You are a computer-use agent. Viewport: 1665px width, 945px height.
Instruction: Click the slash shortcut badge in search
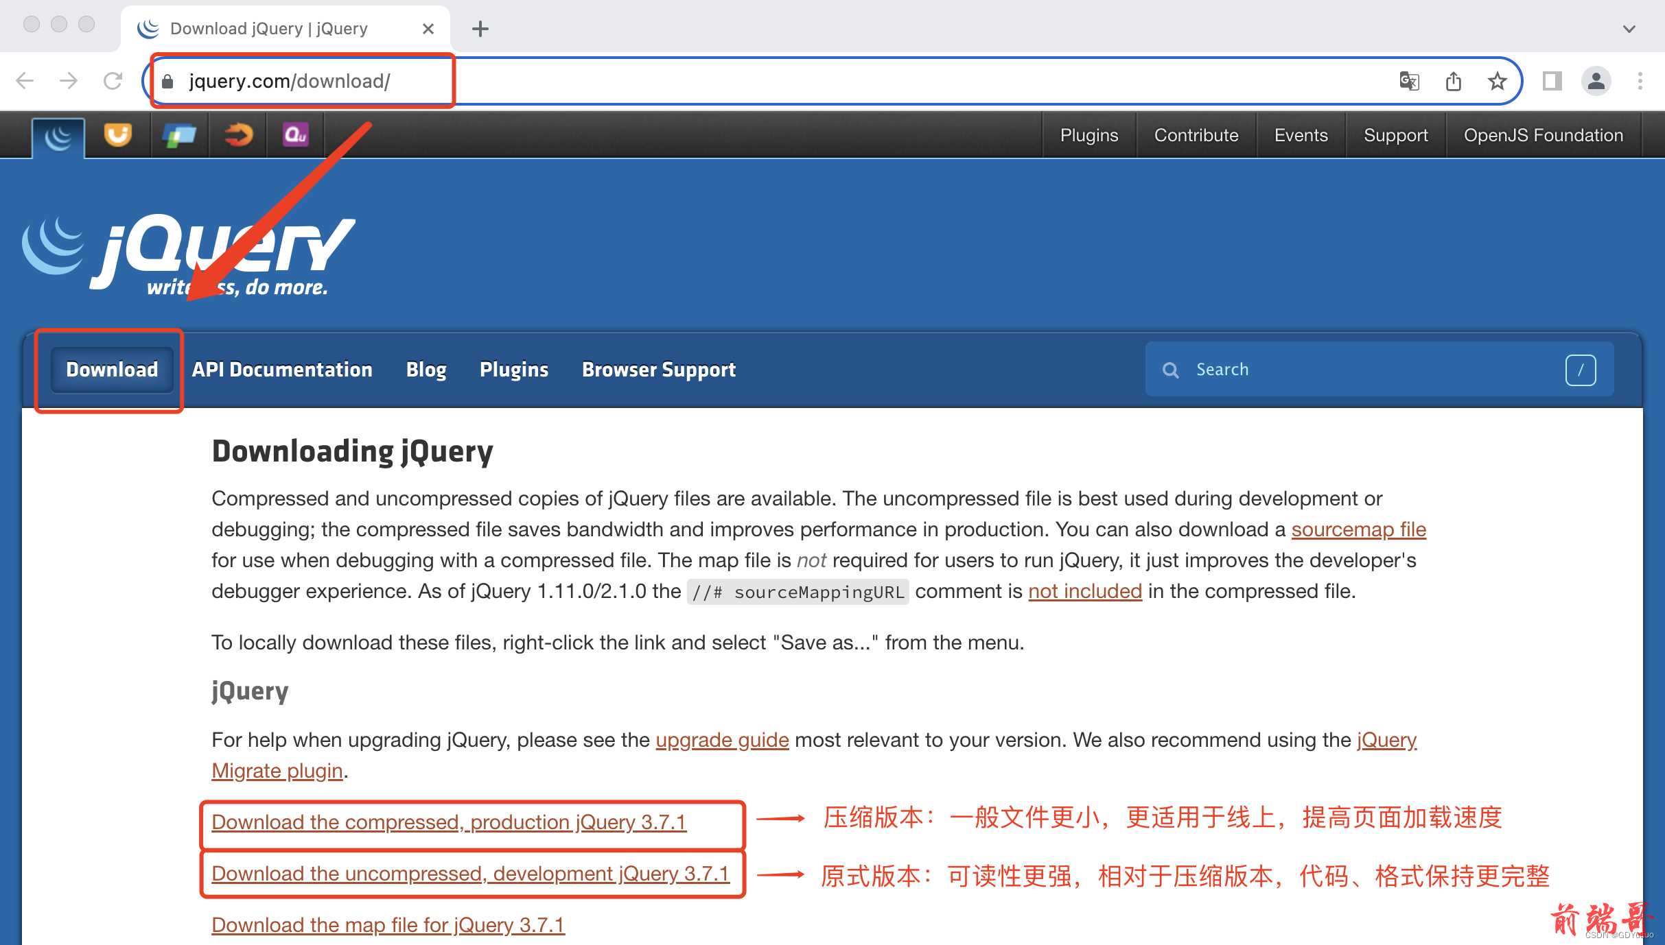(x=1581, y=370)
